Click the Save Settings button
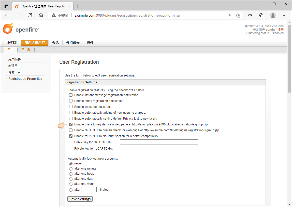Screen dimensions: 292x207 point(80,199)
